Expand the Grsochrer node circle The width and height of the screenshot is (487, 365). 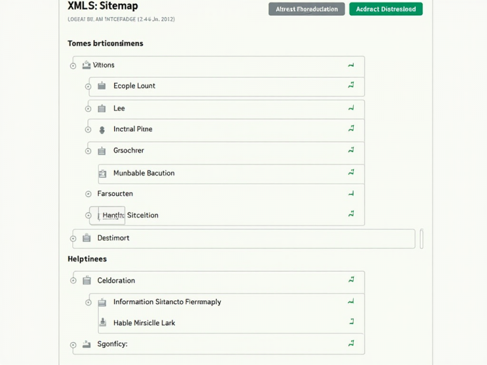click(88, 151)
